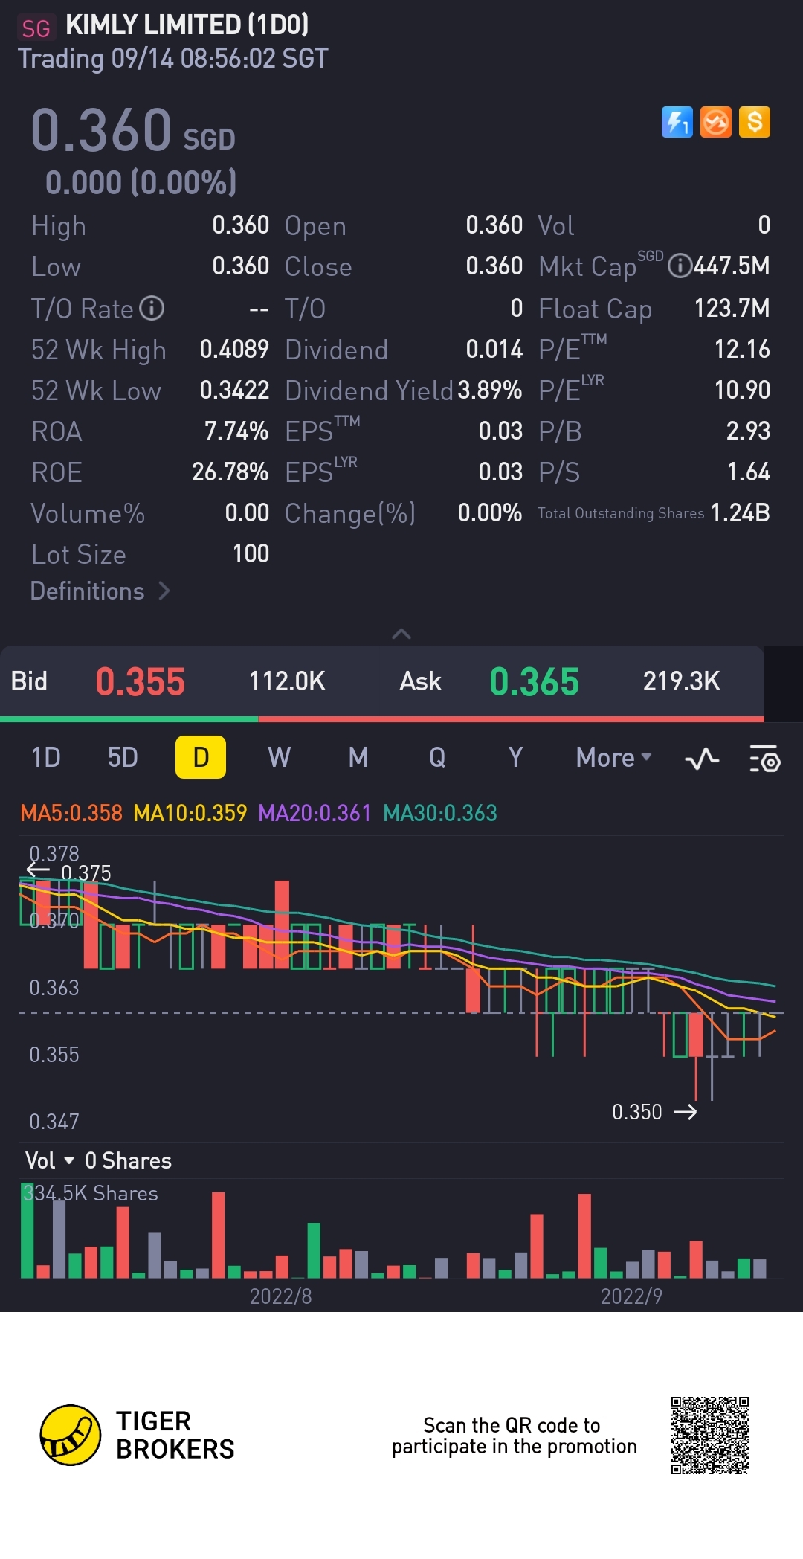Tap the SG market badge
The width and height of the screenshot is (803, 1559).
[x=36, y=28]
